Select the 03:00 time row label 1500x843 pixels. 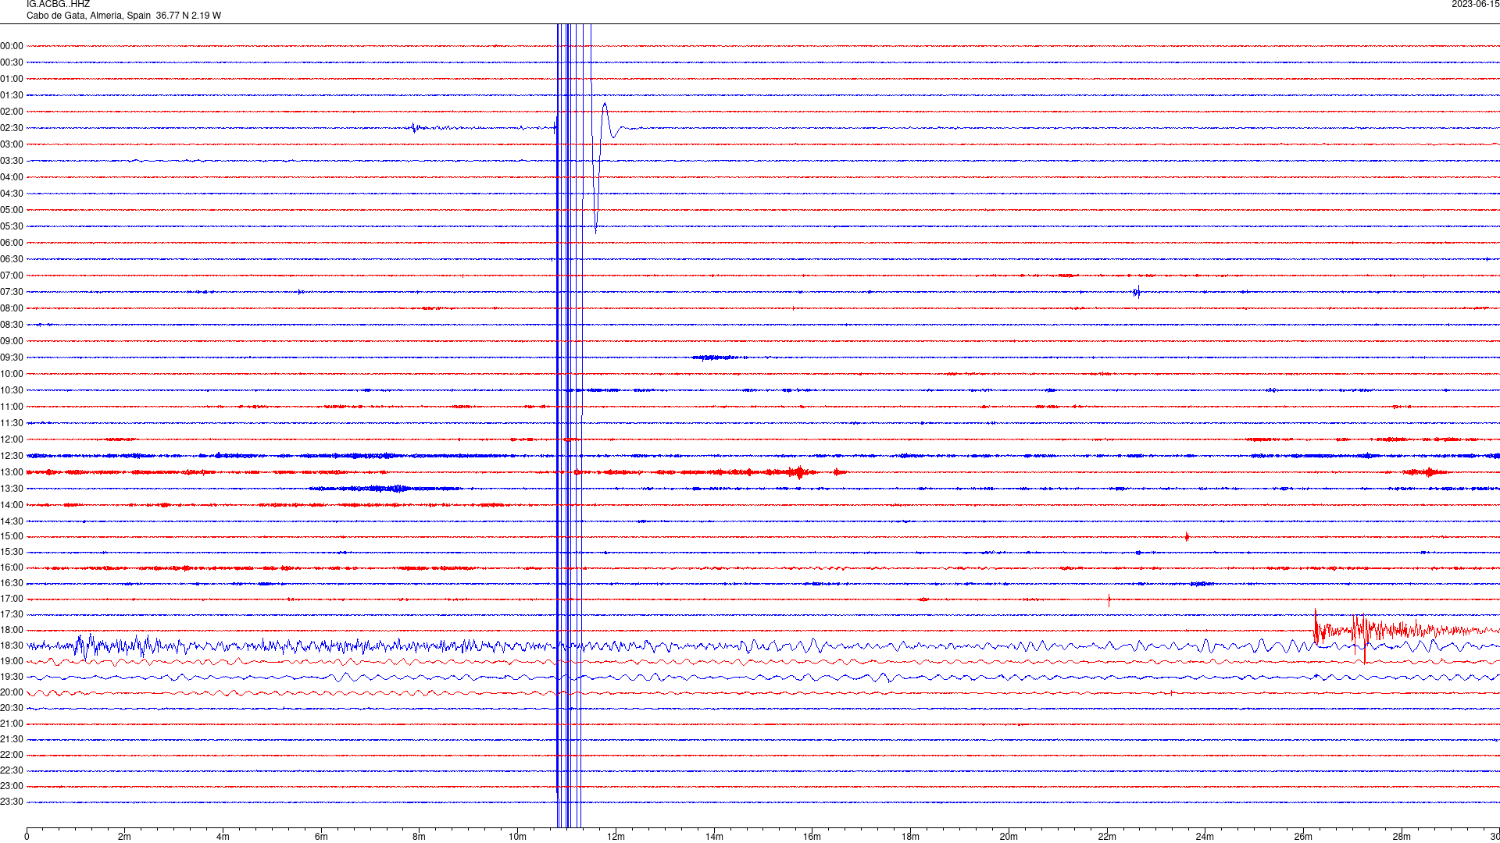point(12,144)
